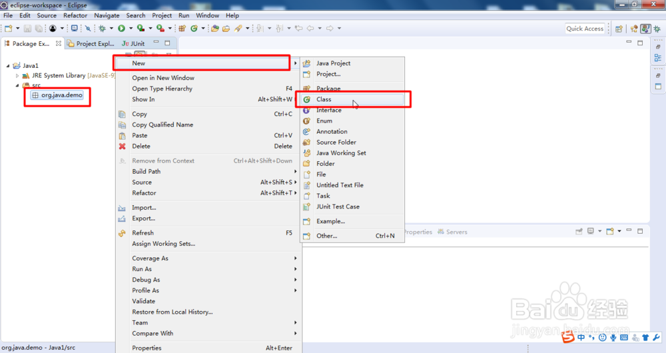Select Copy Qualified Name in context menu
666x353 pixels.
click(208, 125)
